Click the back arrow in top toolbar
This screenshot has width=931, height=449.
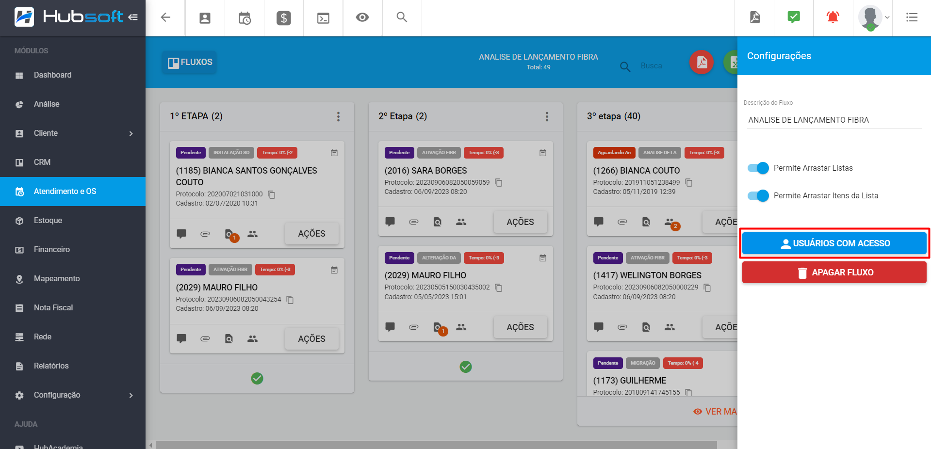(x=165, y=18)
